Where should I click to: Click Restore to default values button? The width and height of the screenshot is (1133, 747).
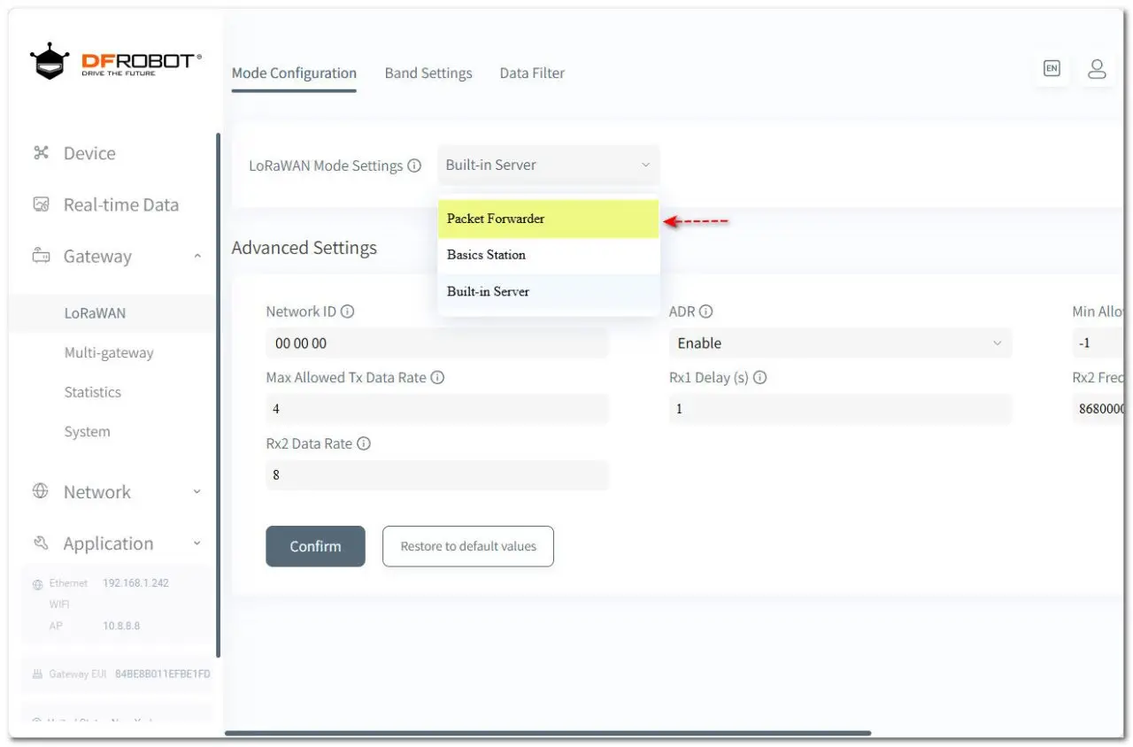tap(468, 546)
